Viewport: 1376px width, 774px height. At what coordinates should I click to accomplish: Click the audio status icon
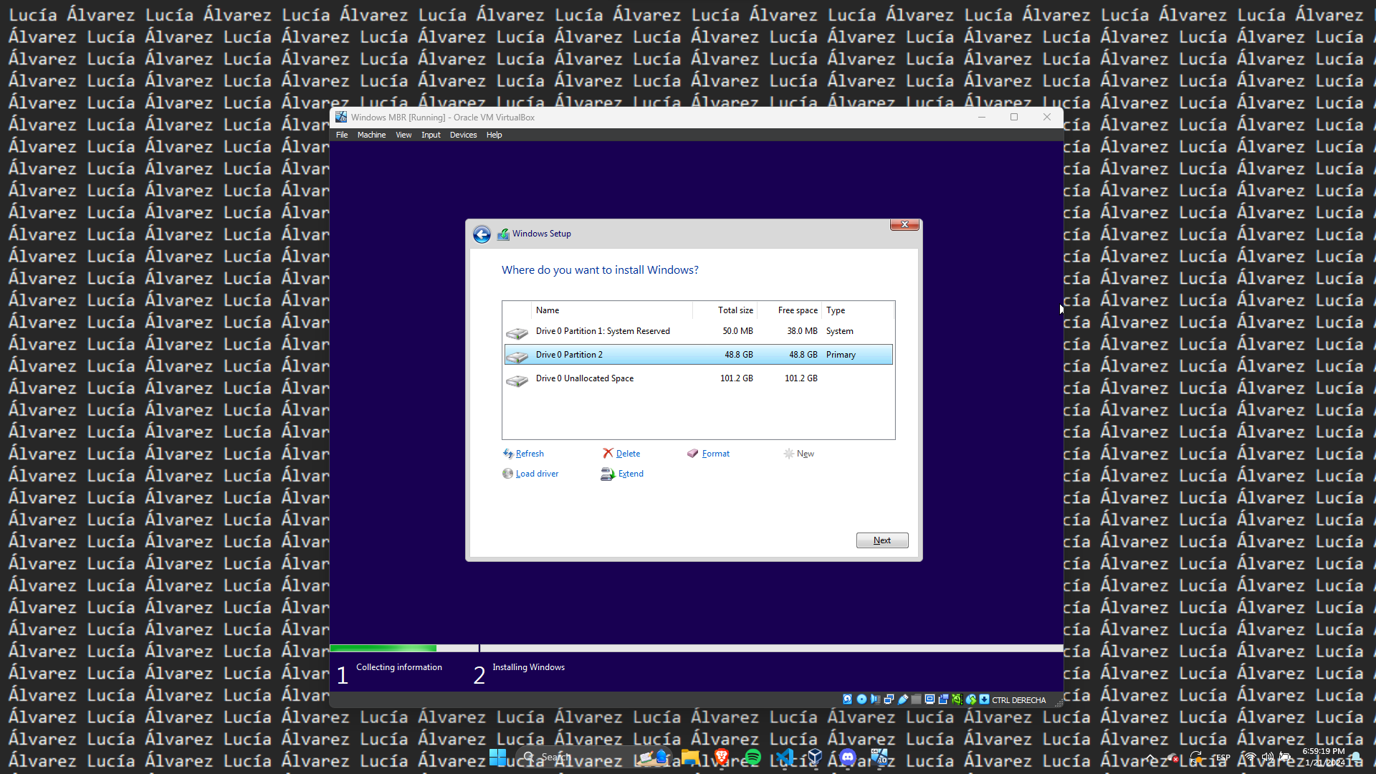(x=875, y=699)
